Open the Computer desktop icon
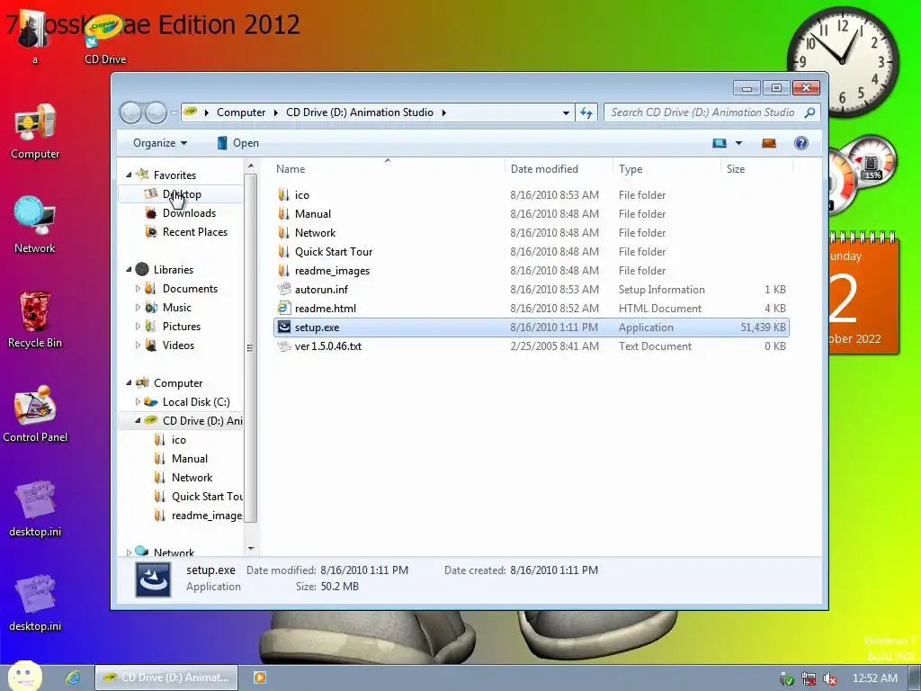Screen dimensions: 921x691 (x=35, y=131)
